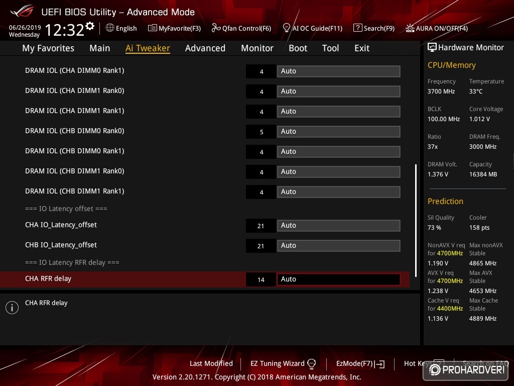Select DRAM IOL (CHB DIMM1 Rank1) label
Screen dimensions: 514x386
[74, 191]
